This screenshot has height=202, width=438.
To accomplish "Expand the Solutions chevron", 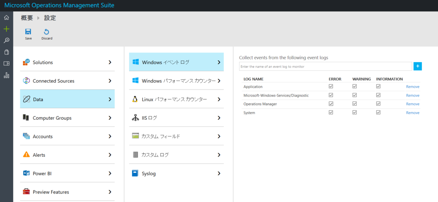I will coord(110,62).
